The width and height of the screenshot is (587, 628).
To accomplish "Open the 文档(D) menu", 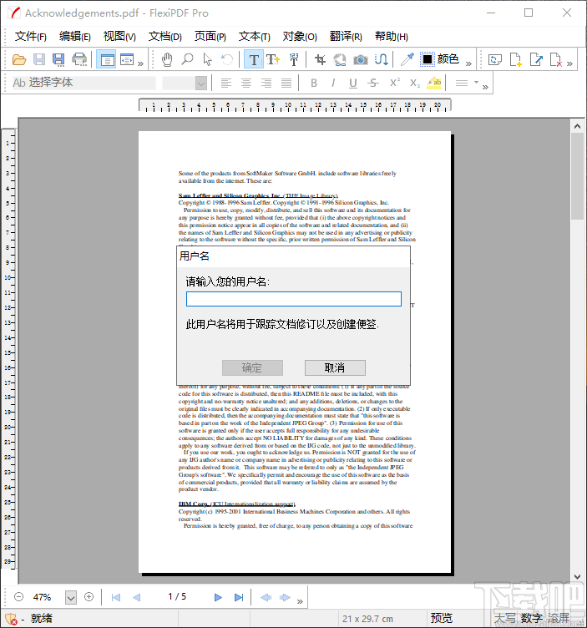I will 165,37.
